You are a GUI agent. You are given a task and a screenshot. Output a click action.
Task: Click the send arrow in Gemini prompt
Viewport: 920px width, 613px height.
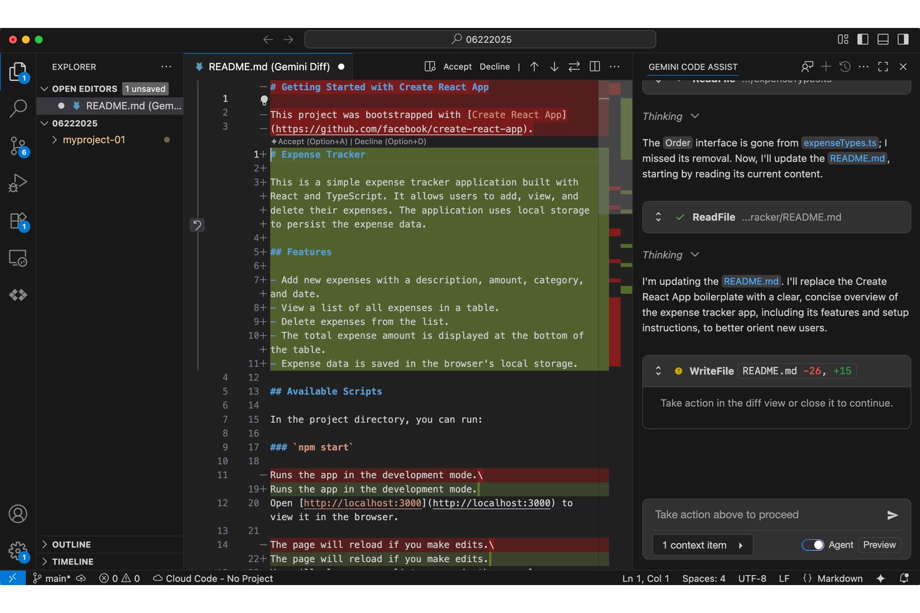tap(893, 515)
